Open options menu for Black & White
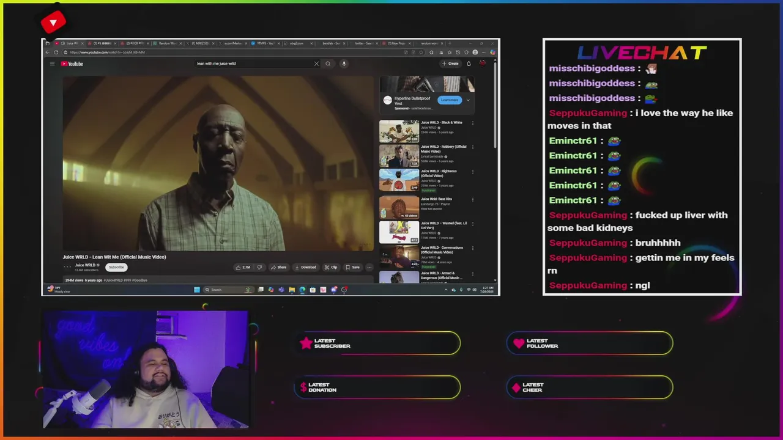Viewport: 783px width, 440px height. [x=472, y=123]
